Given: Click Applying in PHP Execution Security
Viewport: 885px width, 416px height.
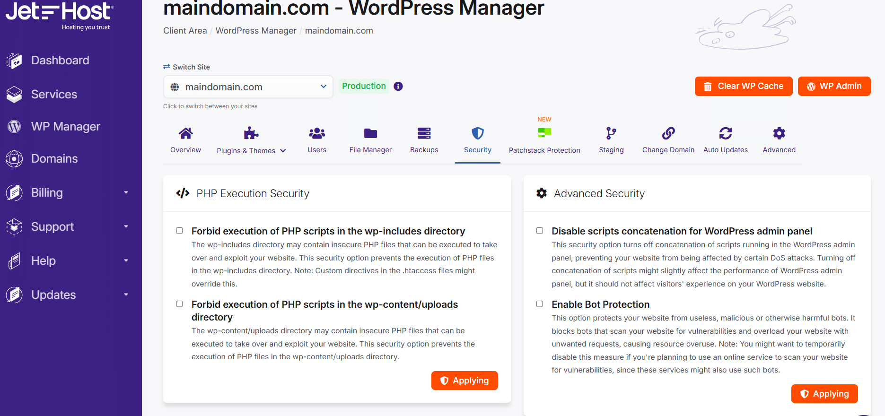Looking at the screenshot, I should click(464, 381).
